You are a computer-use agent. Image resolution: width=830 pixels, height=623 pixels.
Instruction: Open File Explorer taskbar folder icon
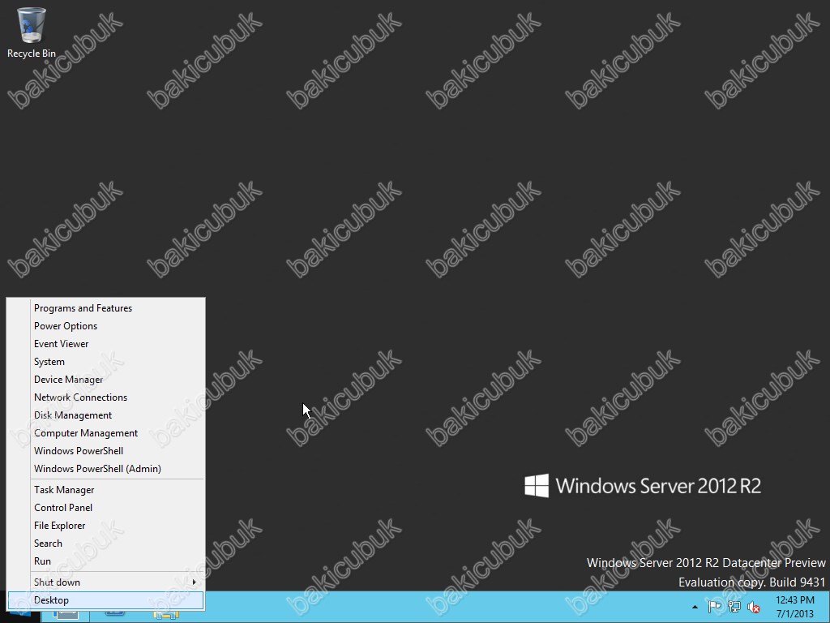point(166,616)
